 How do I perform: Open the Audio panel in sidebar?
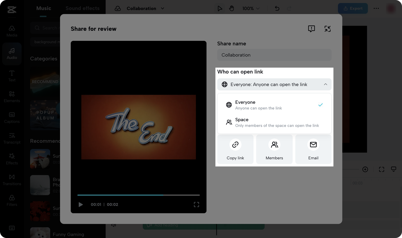[x=12, y=54]
